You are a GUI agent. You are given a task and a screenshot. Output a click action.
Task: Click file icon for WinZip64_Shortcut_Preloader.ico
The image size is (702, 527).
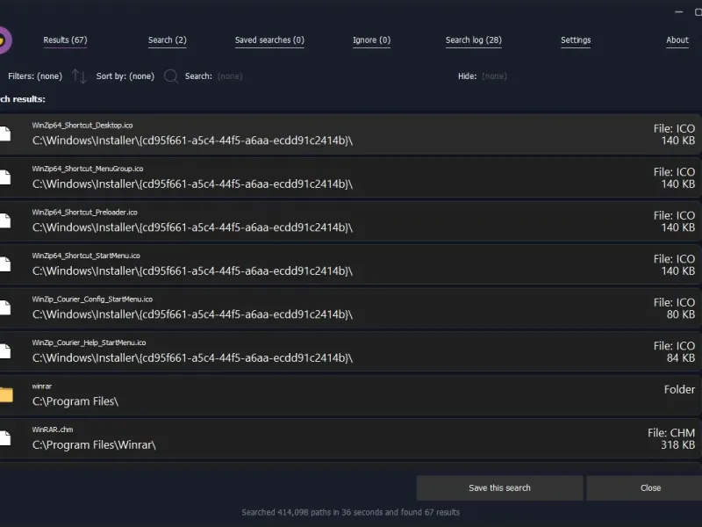[x=5, y=221]
